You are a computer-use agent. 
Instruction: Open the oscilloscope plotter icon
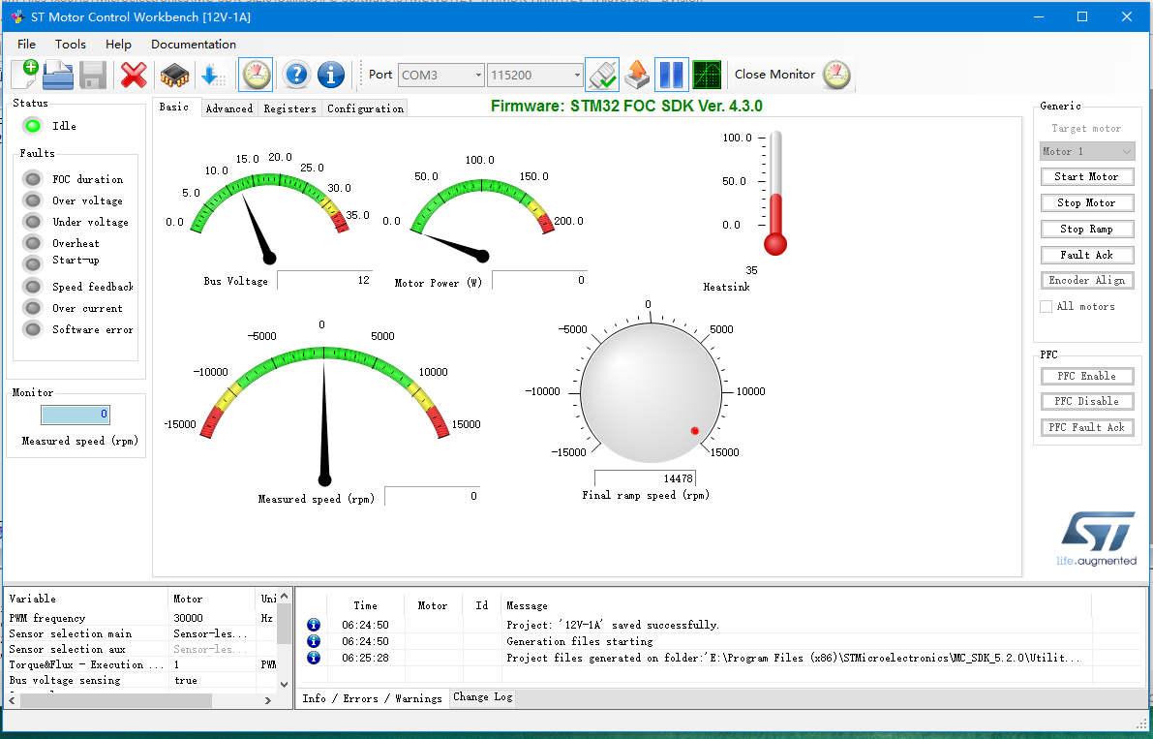pos(707,74)
